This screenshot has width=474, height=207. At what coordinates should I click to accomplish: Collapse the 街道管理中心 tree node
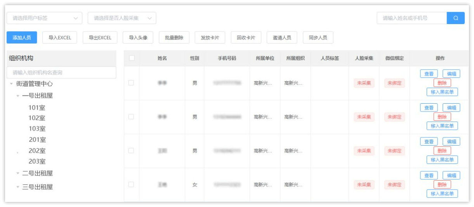(x=12, y=84)
